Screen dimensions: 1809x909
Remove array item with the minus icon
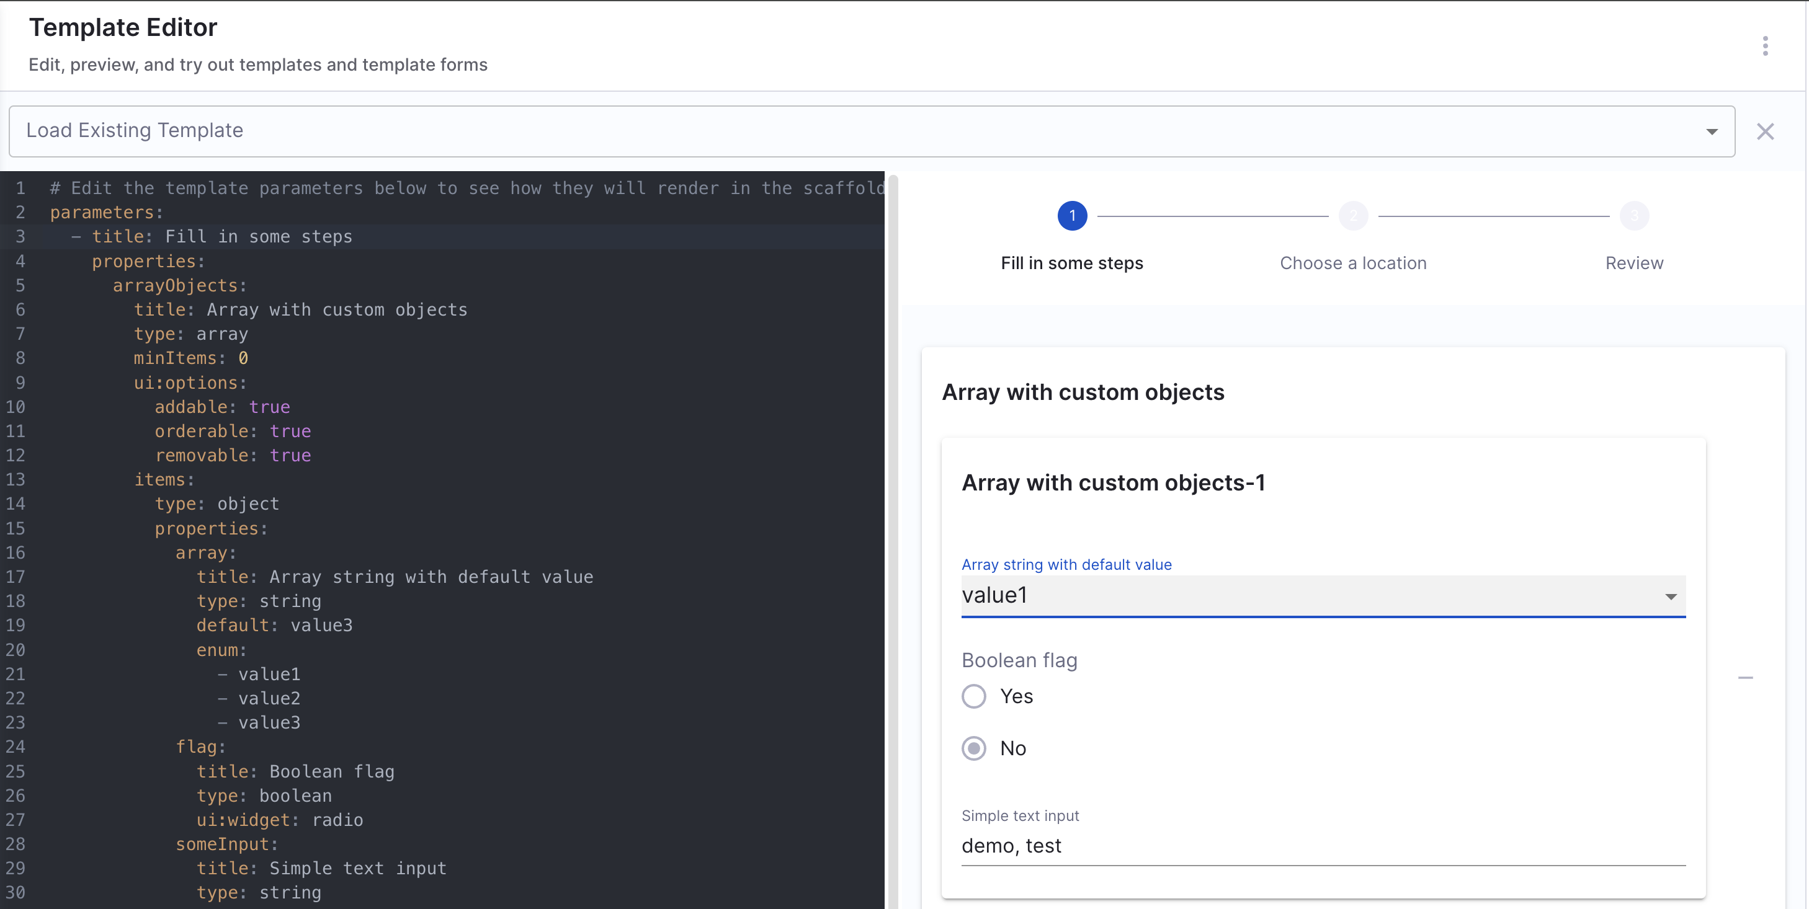(x=1745, y=677)
